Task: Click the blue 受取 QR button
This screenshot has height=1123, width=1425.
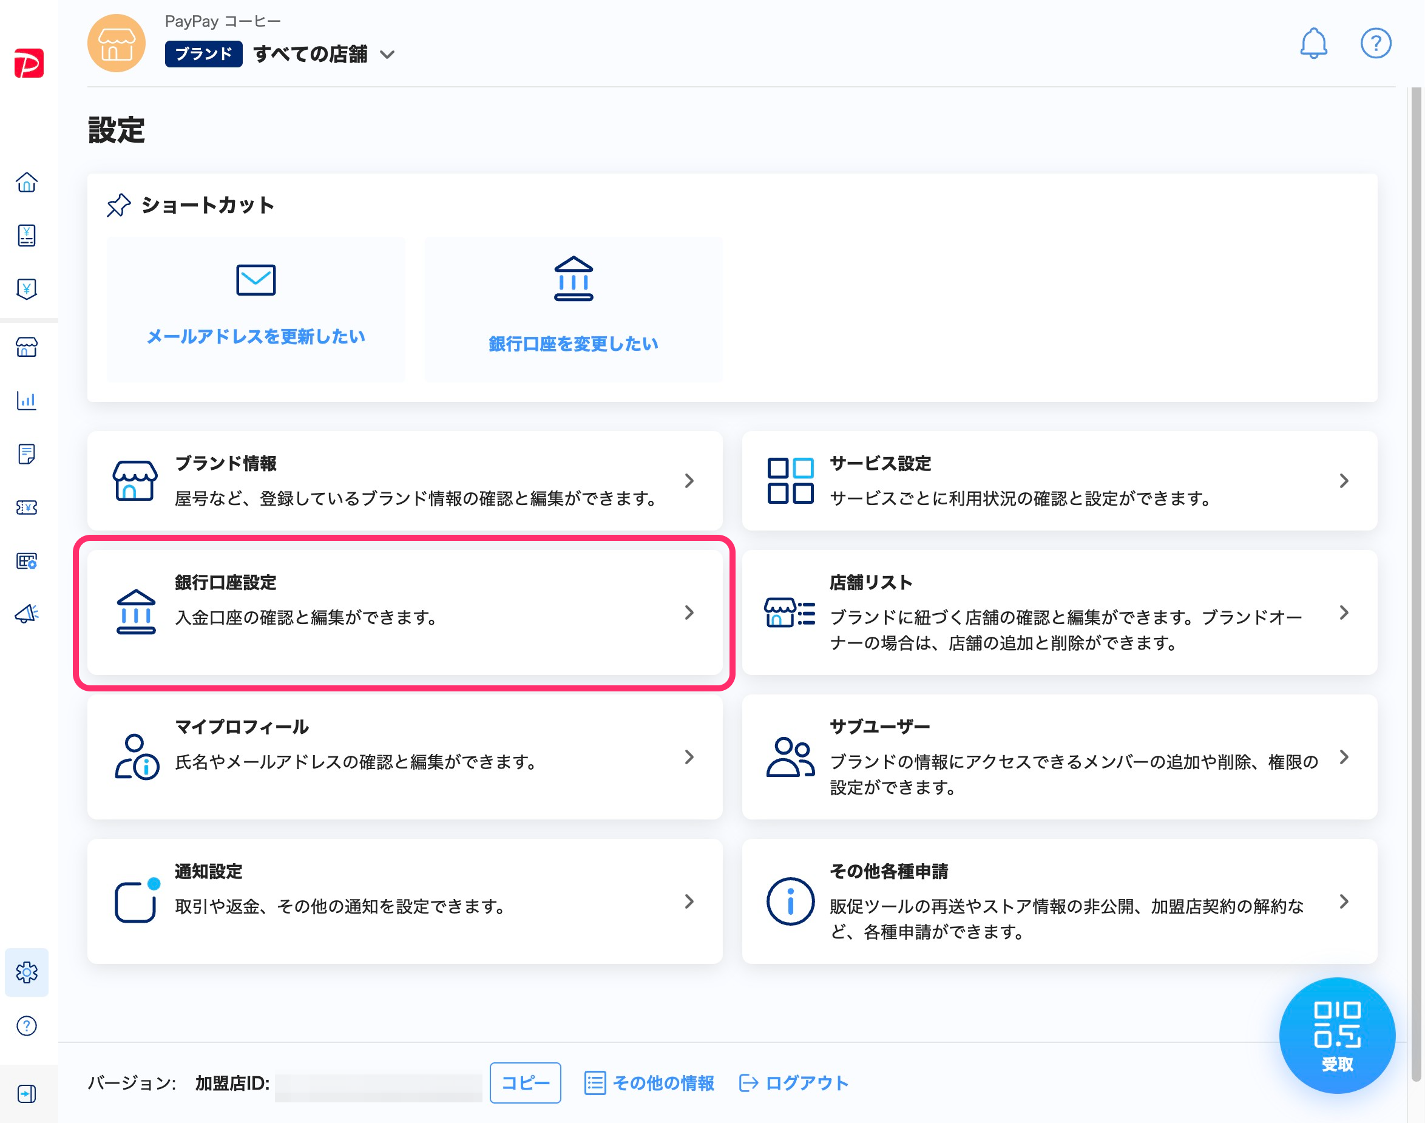Action: pos(1337,1036)
